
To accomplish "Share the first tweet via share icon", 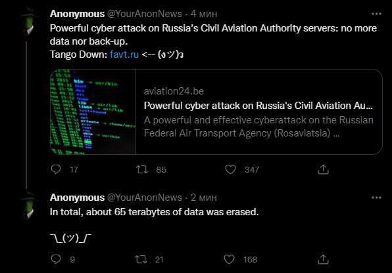I will coord(323,169).
